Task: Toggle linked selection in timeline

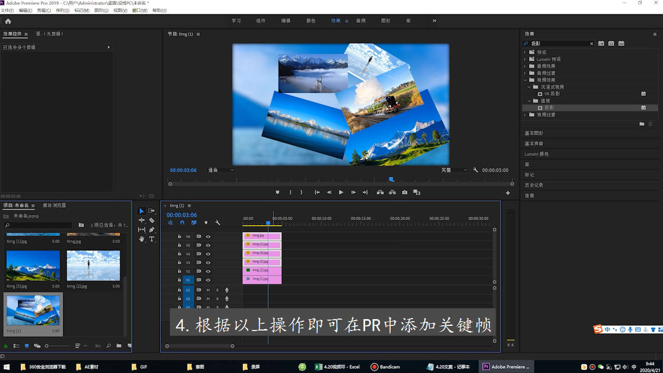Action: point(194,223)
